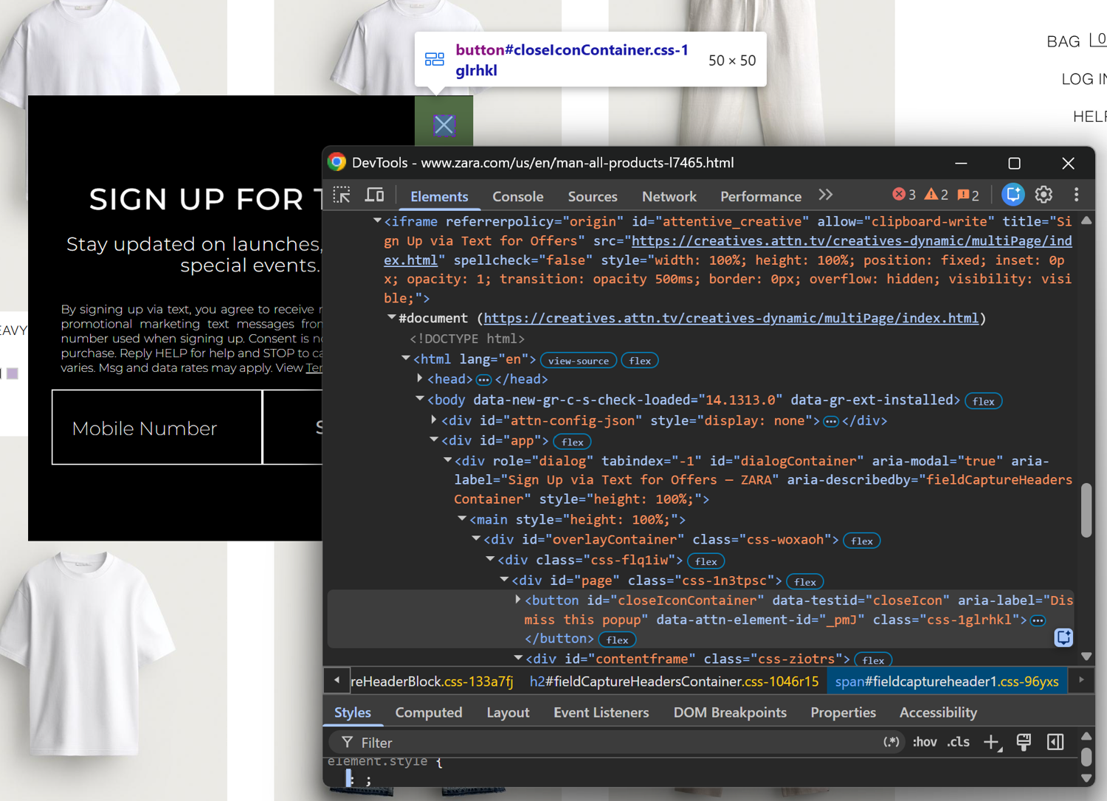1107x801 pixels.
Task: Toggle the device toolbar icon
Action: [x=375, y=195]
